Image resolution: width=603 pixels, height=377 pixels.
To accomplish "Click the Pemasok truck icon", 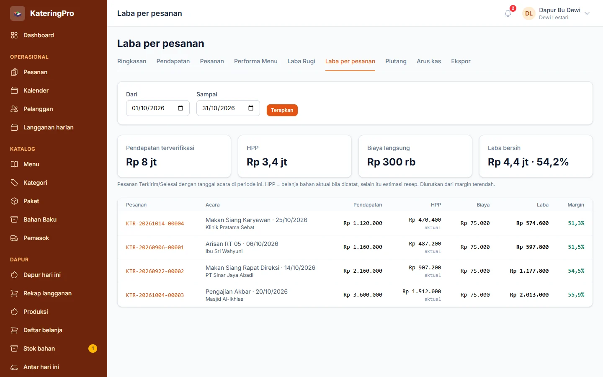I will (x=14, y=238).
